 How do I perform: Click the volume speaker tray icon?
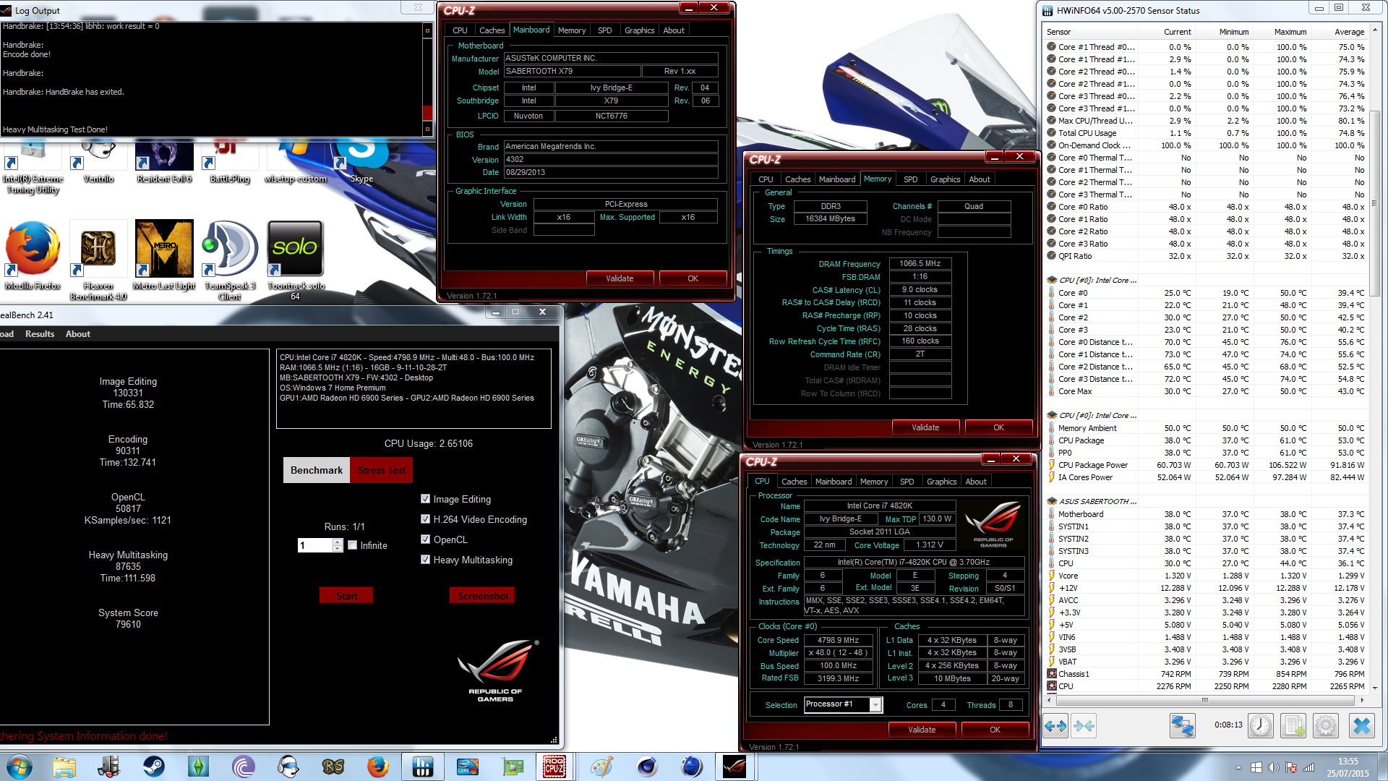pyautogui.click(x=1274, y=767)
